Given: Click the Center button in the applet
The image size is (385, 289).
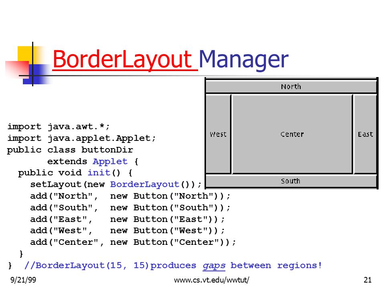Looking at the screenshot, I should pyautogui.click(x=292, y=134).
